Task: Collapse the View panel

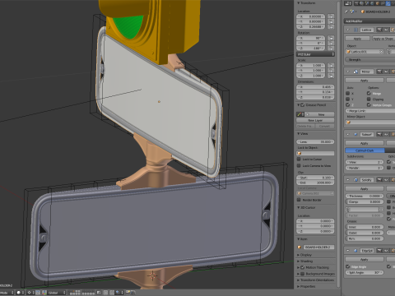Action: [299, 134]
